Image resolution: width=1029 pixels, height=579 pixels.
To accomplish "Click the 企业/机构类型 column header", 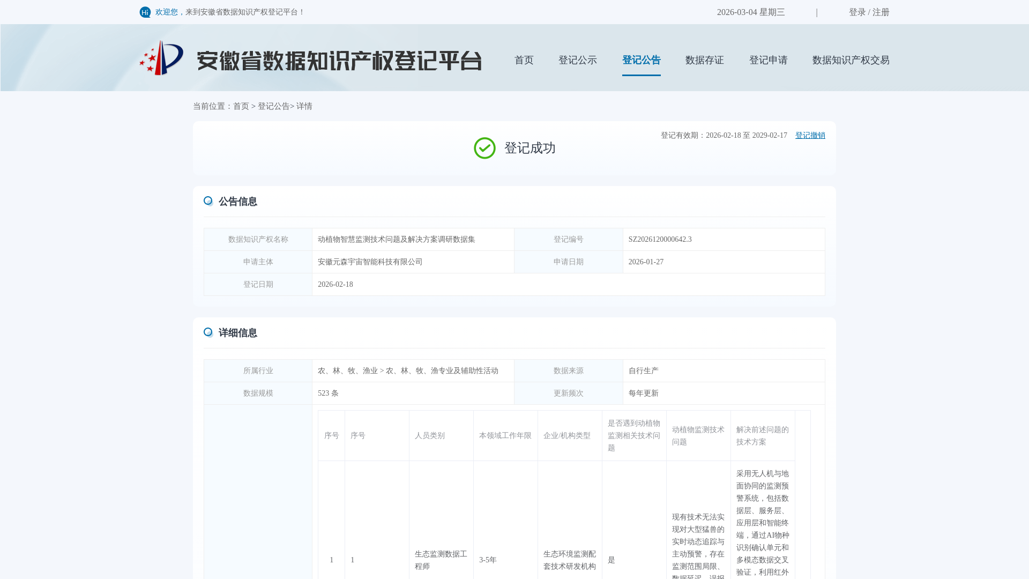I will point(570,436).
